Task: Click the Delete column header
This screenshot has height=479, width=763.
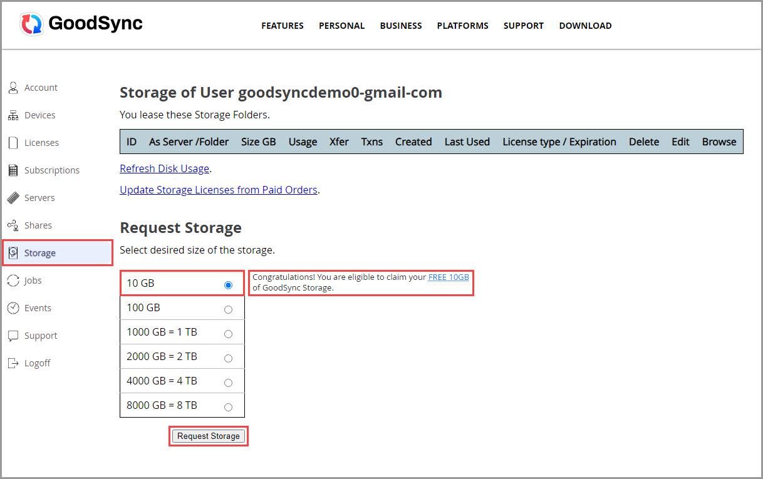Action: point(644,142)
